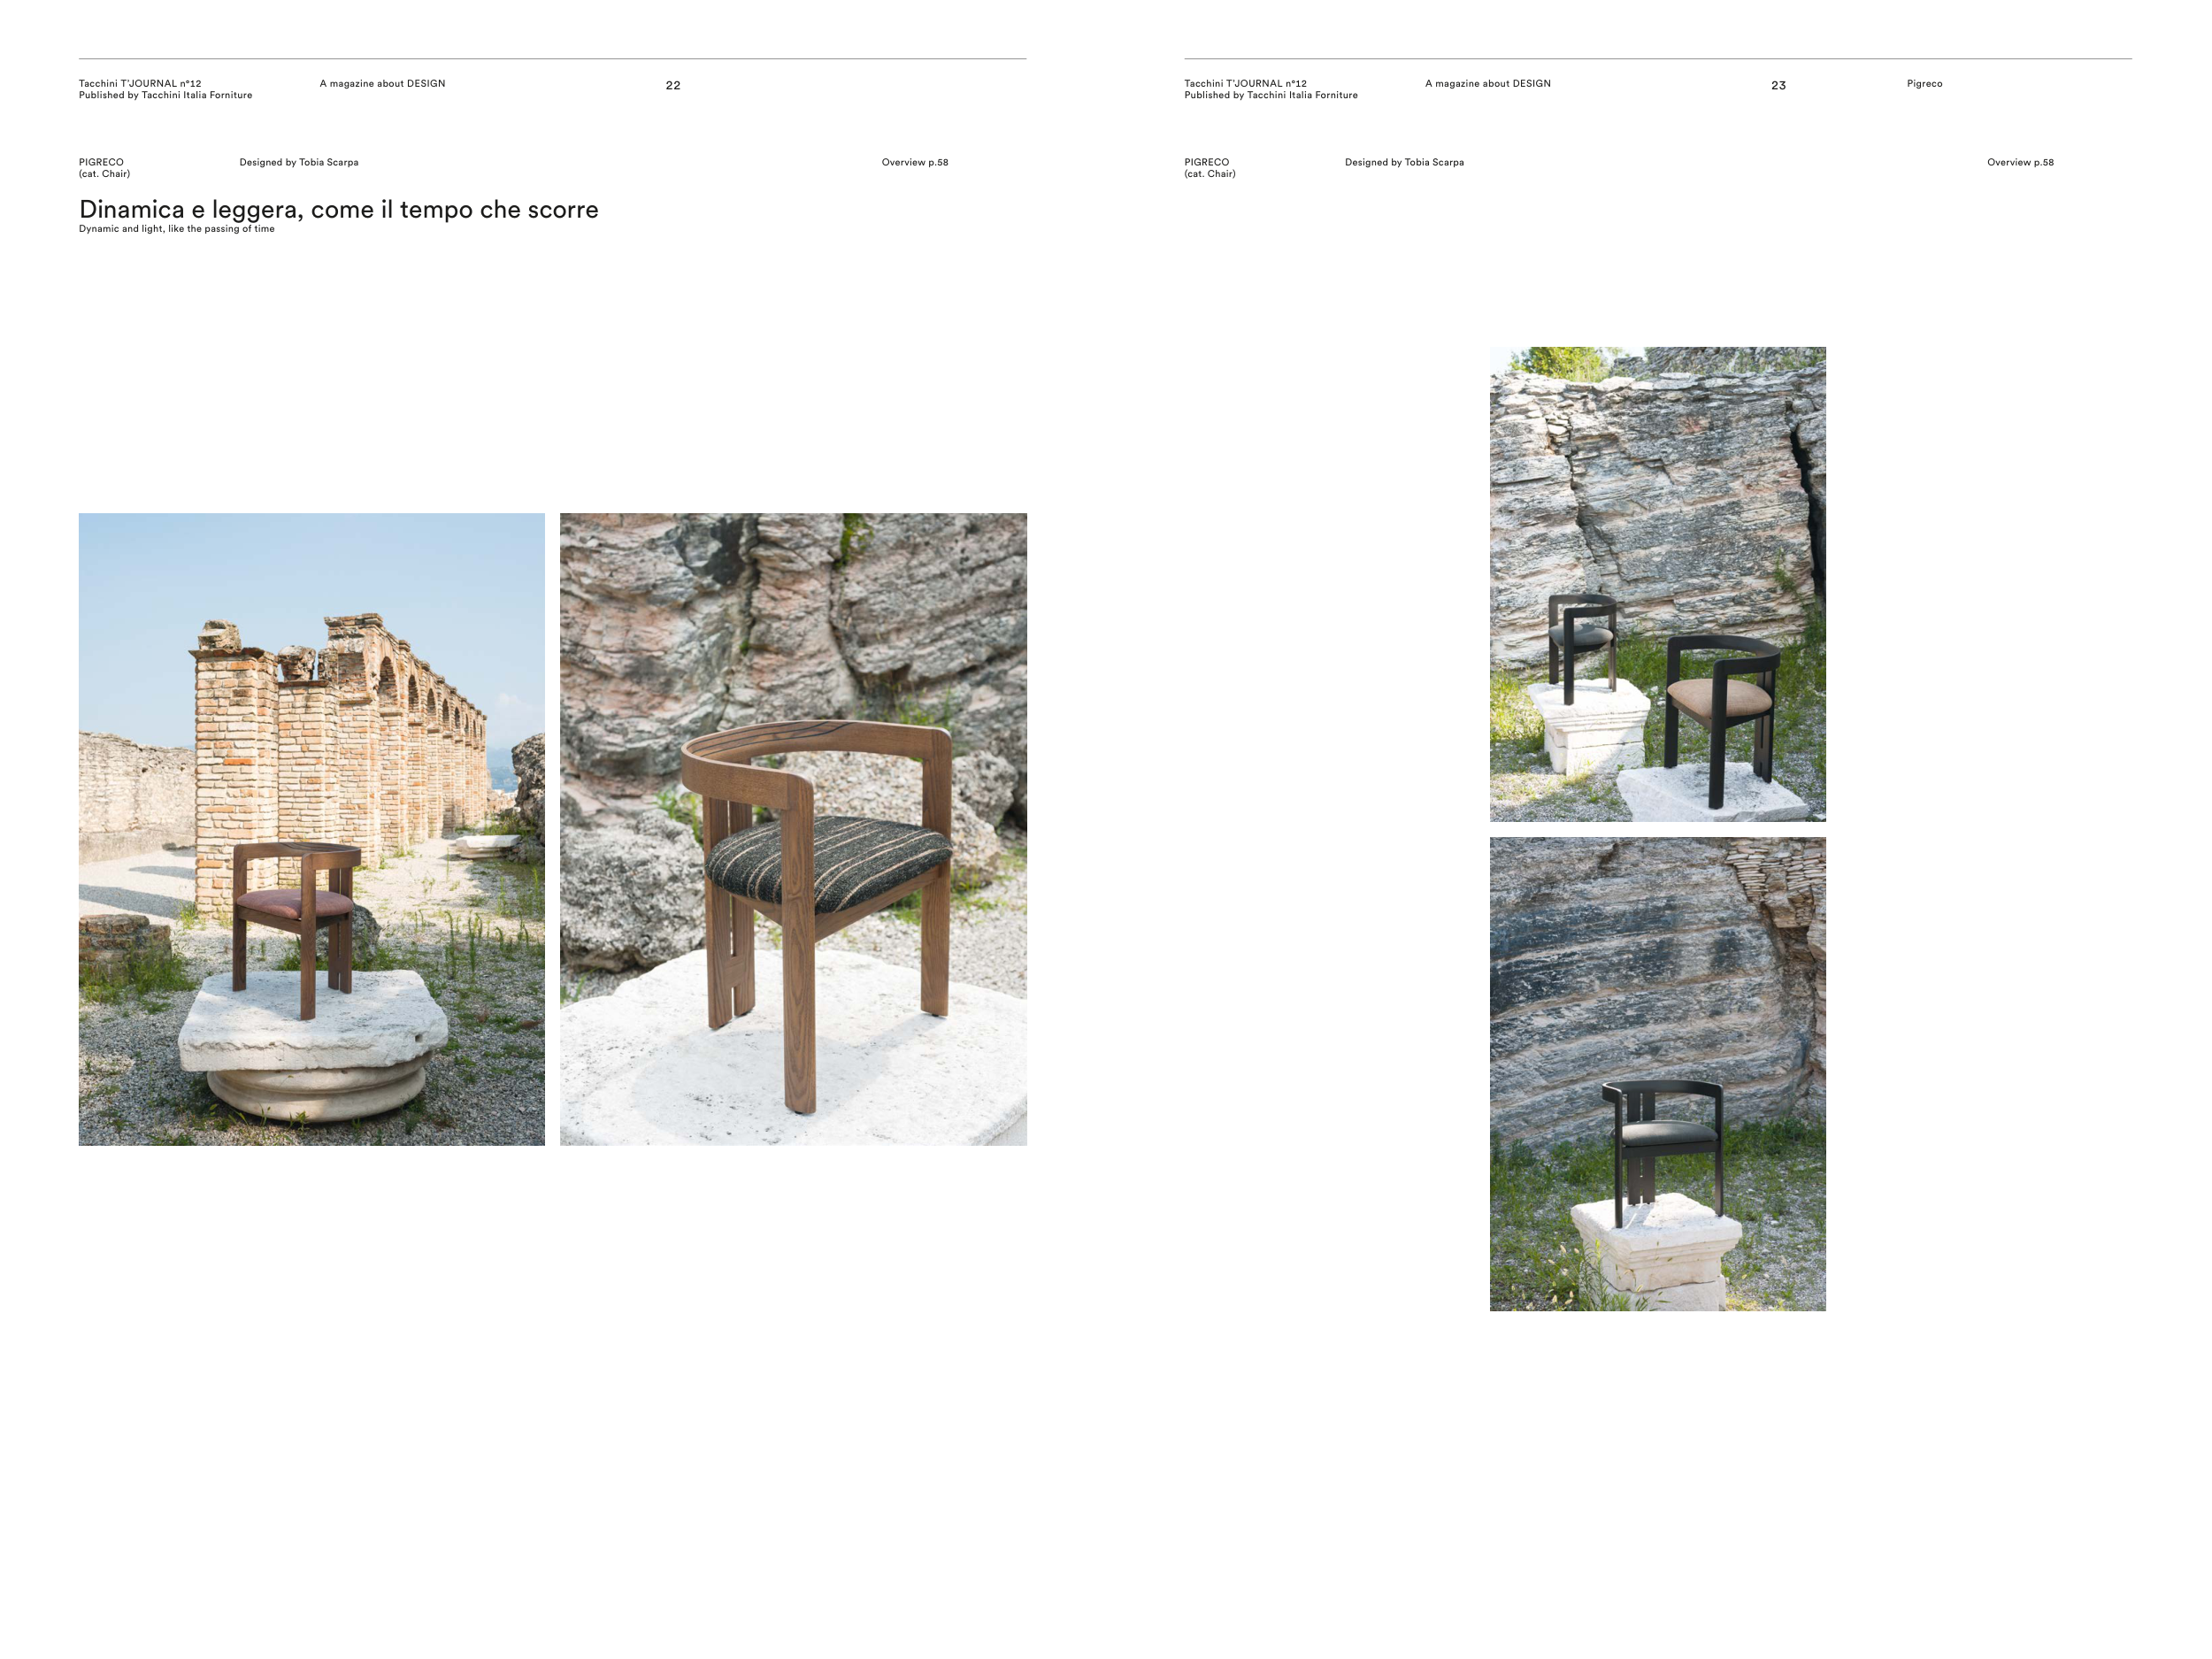Click 'Published by Tacchini Italia Forniture' on left page
2212x1659 pixels.
point(165,96)
